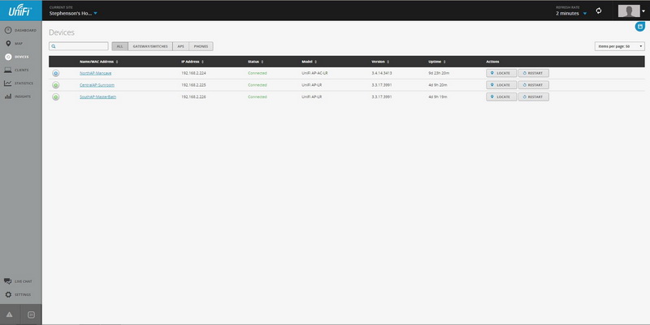Viewport: 650px width, 325px height.
Task: Select the Gateway/Switches filter tab
Action: point(150,46)
